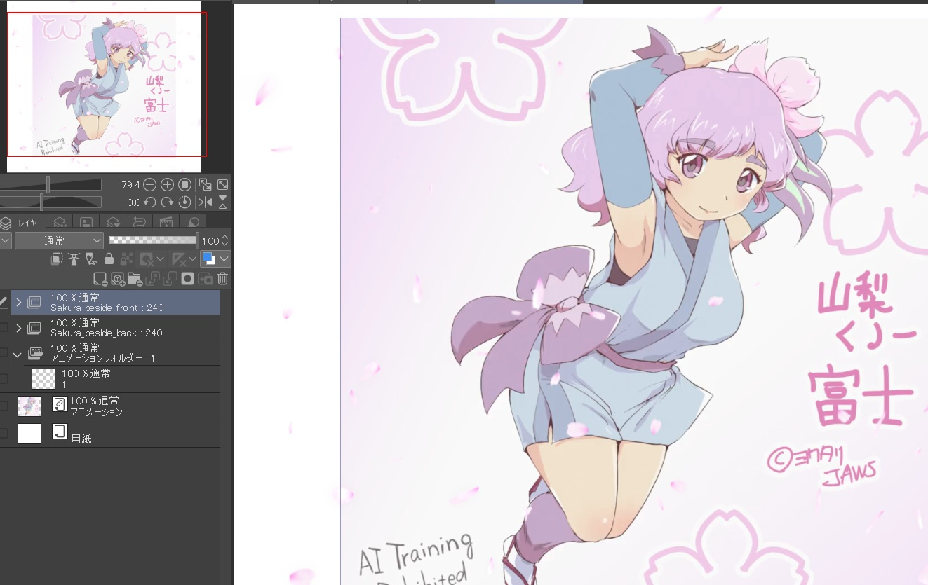Viewport: 928px width, 585px height.
Task: Open the clapperboard animation tab
Action: point(166,223)
